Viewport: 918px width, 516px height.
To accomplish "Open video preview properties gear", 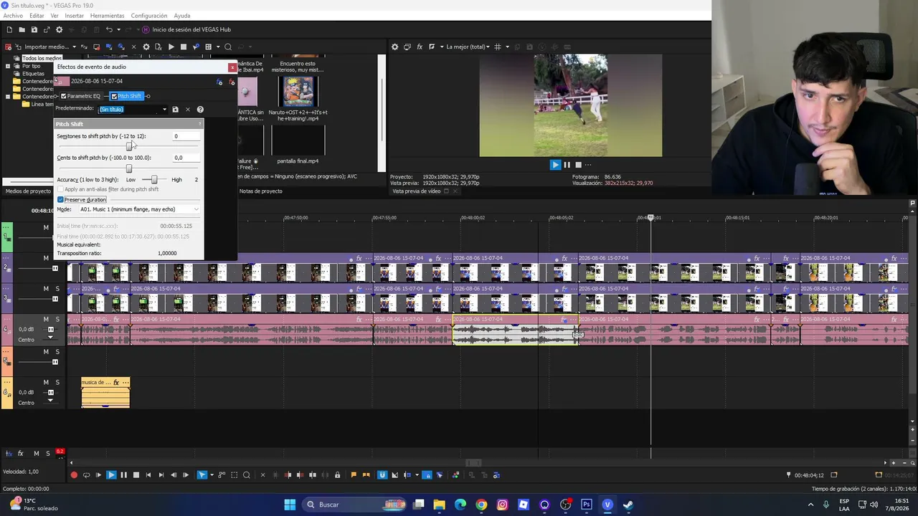I will (394, 47).
